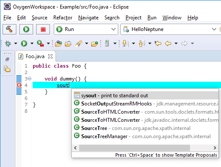
Task: Open the Navigate menu
Action: pos(89,18)
